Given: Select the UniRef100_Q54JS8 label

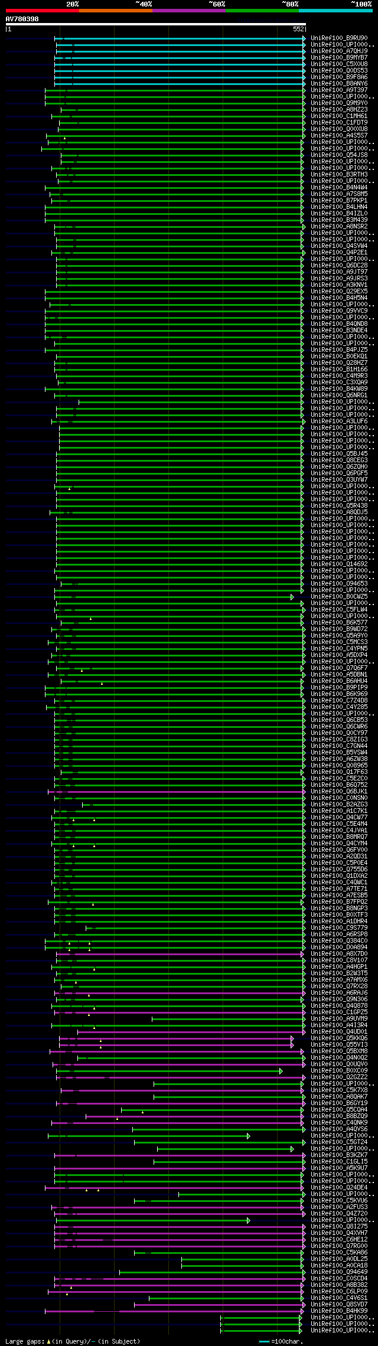Looking at the screenshot, I should click(339, 155).
